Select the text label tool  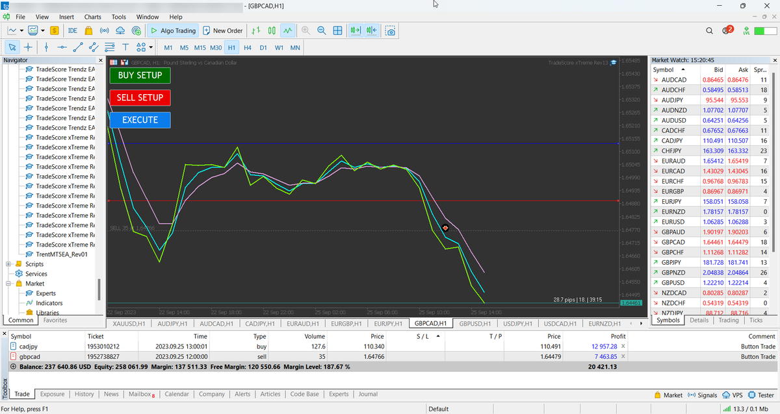point(125,47)
